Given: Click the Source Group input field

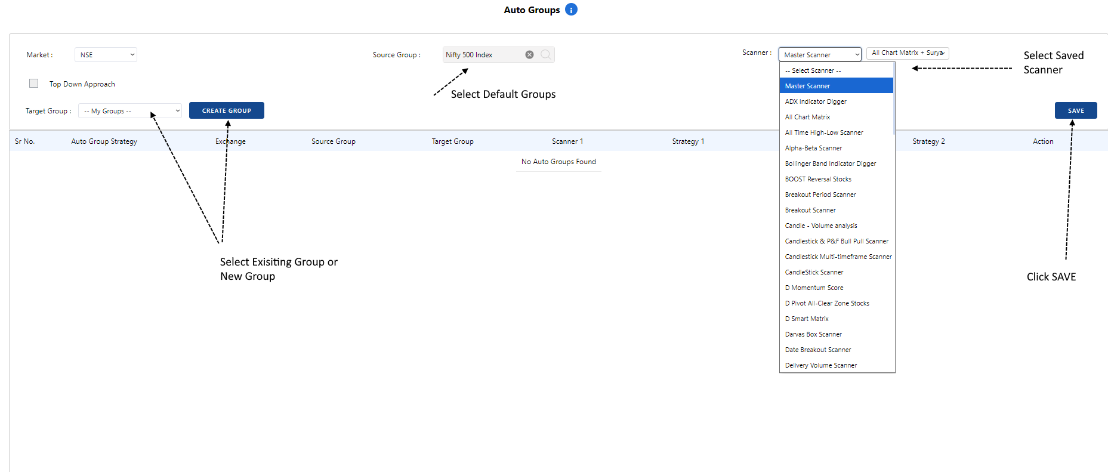Looking at the screenshot, I should click(499, 54).
